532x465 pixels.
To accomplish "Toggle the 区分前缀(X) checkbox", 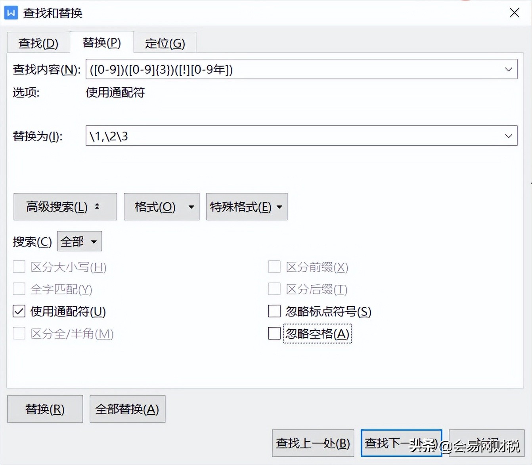I will click(x=274, y=267).
